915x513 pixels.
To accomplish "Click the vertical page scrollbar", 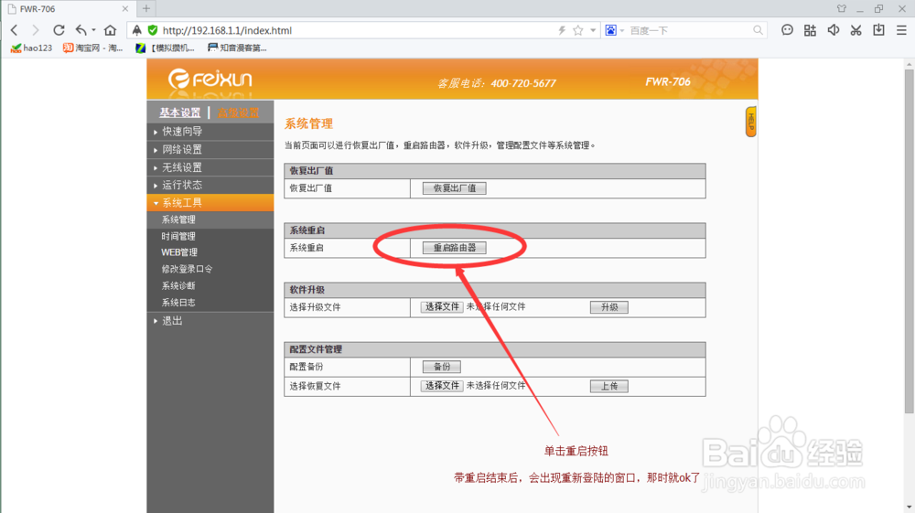I will (x=910, y=242).
